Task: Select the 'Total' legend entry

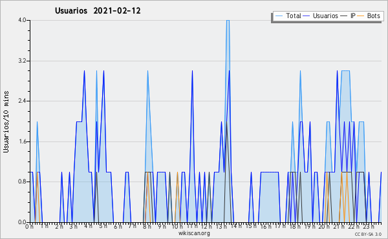Action: point(288,16)
